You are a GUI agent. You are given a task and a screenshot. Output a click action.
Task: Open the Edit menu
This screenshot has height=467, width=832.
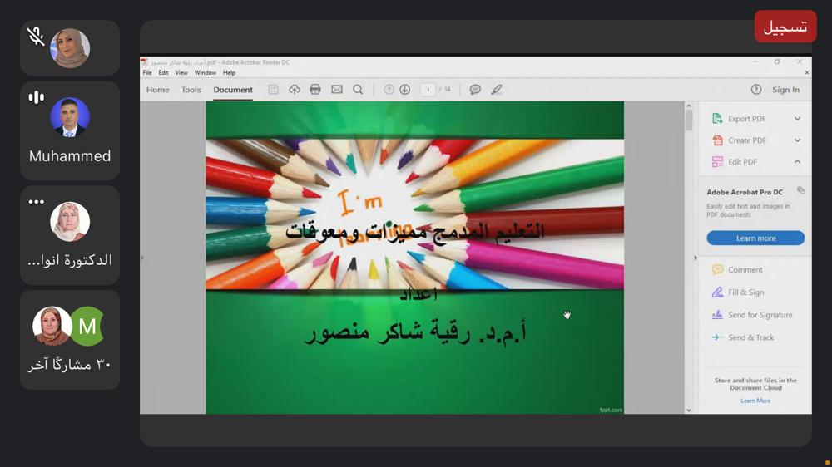click(x=163, y=73)
